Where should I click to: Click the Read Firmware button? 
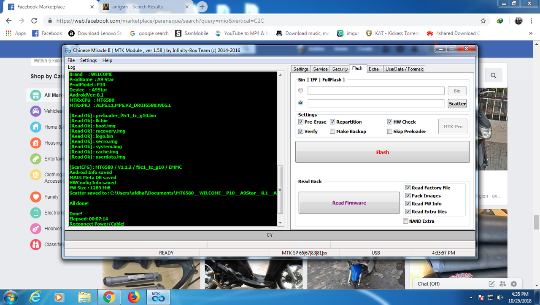349,203
